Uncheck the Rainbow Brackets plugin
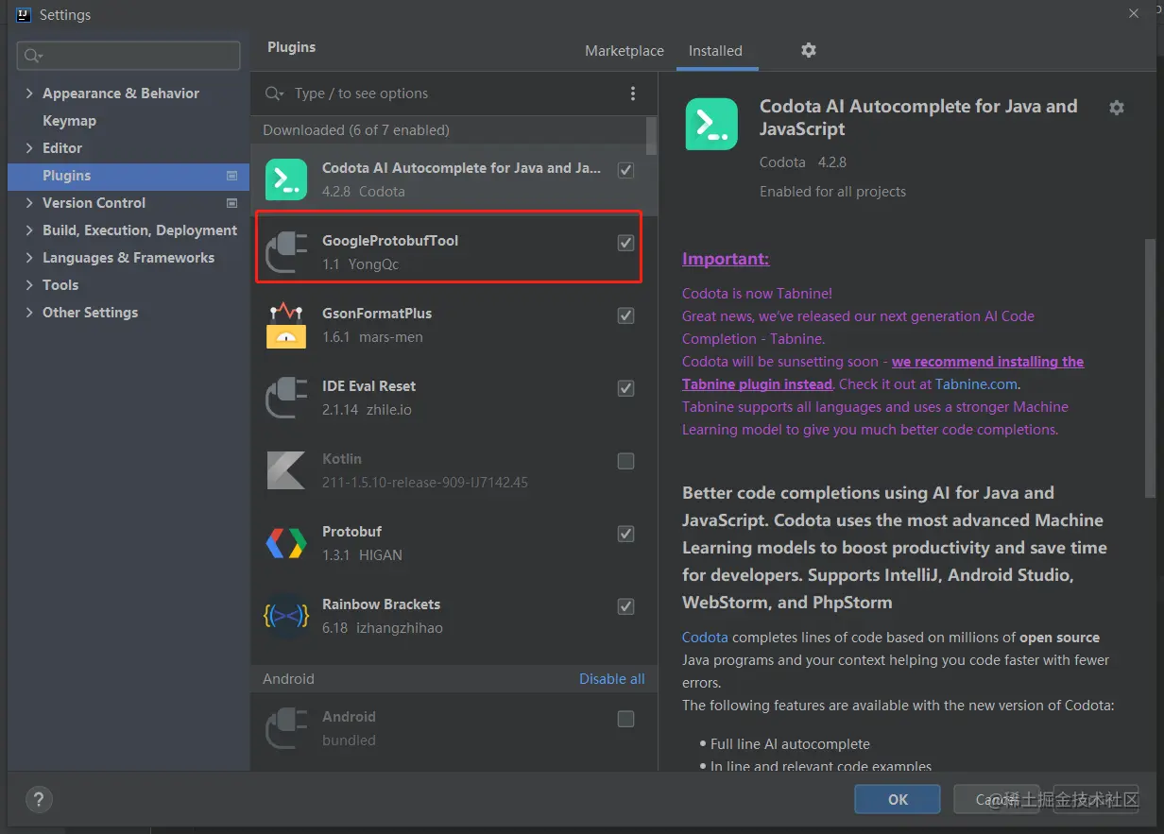1164x834 pixels. coord(625,606)
